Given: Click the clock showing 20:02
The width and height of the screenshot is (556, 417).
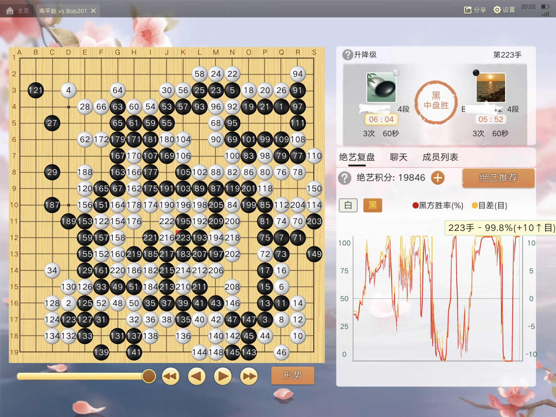Looking at the screenshot, I should tap(528, 7).
